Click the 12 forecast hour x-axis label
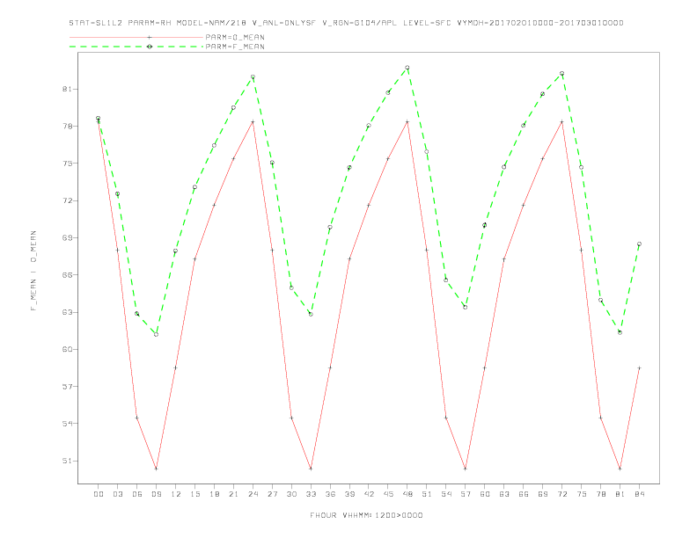This screenshot has width=697, height=538. 176,494
